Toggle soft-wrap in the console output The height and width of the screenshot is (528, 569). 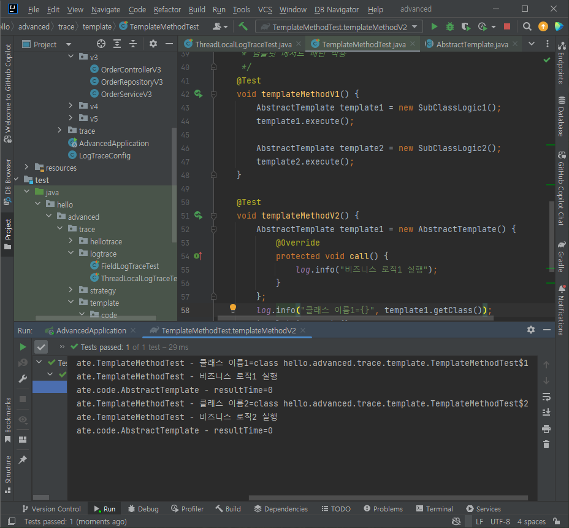pos(546,397)
